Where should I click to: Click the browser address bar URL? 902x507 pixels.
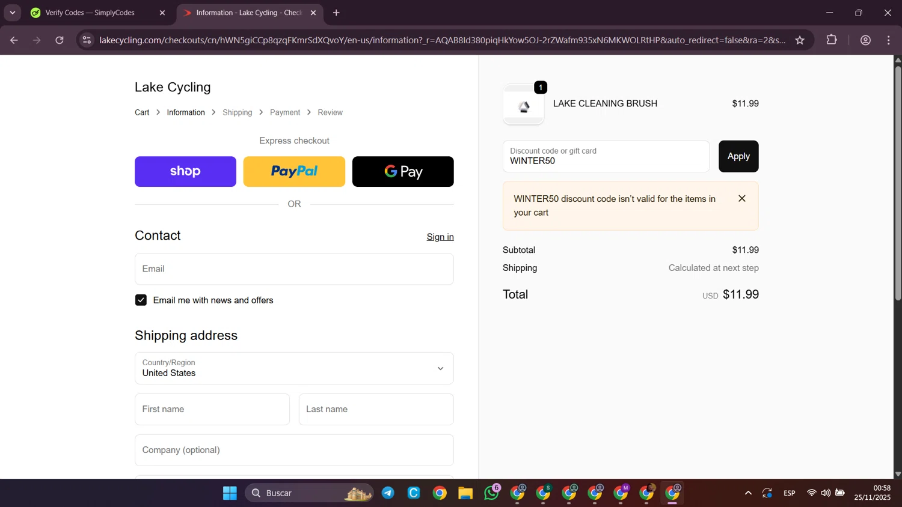point(442,40)
